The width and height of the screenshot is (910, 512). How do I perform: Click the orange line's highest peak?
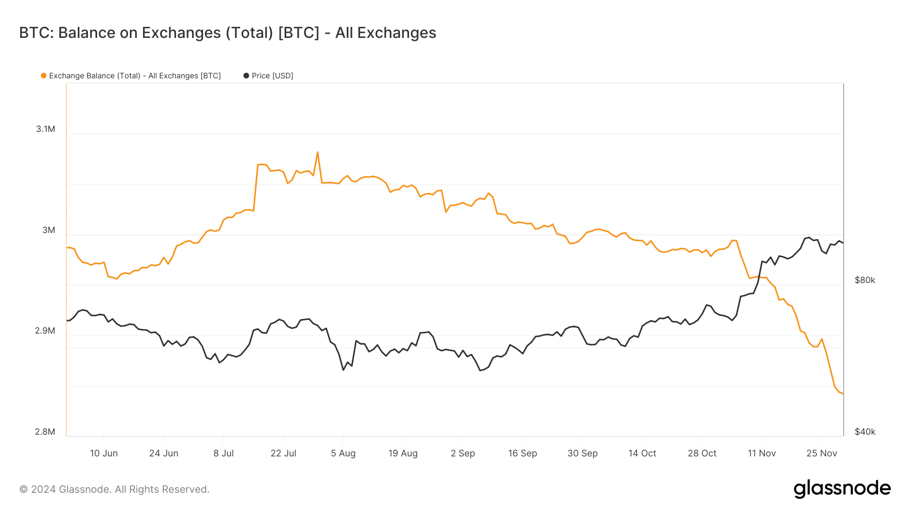[x=317, y=152]
